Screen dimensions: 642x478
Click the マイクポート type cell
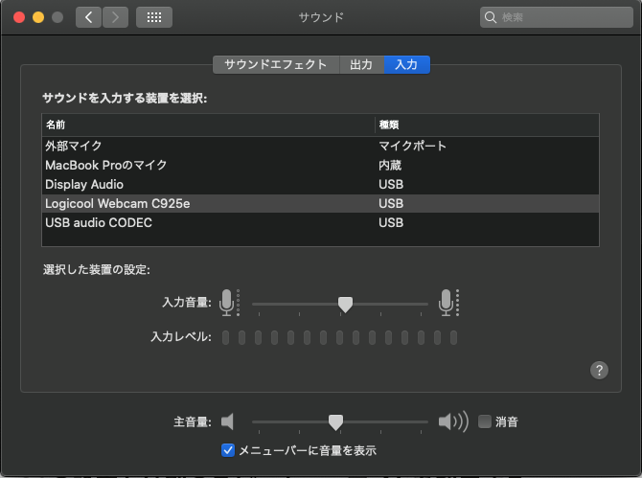412,147
